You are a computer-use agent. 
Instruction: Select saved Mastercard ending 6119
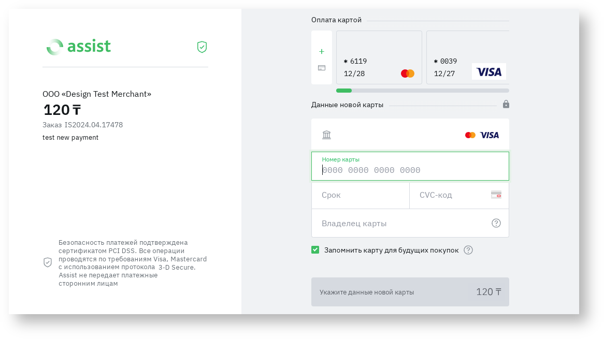[379, 57]
